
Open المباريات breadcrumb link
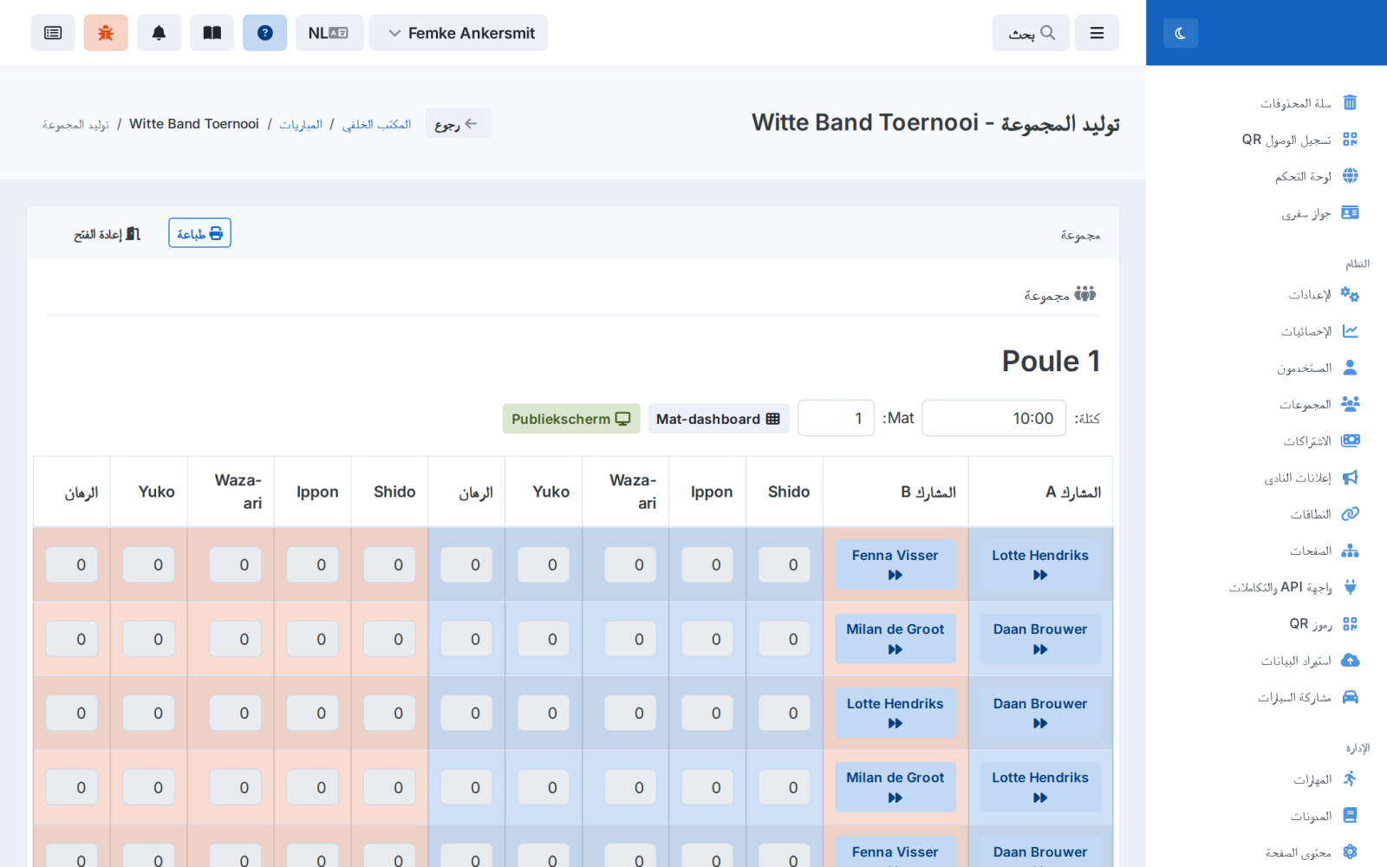coord(301,124)
